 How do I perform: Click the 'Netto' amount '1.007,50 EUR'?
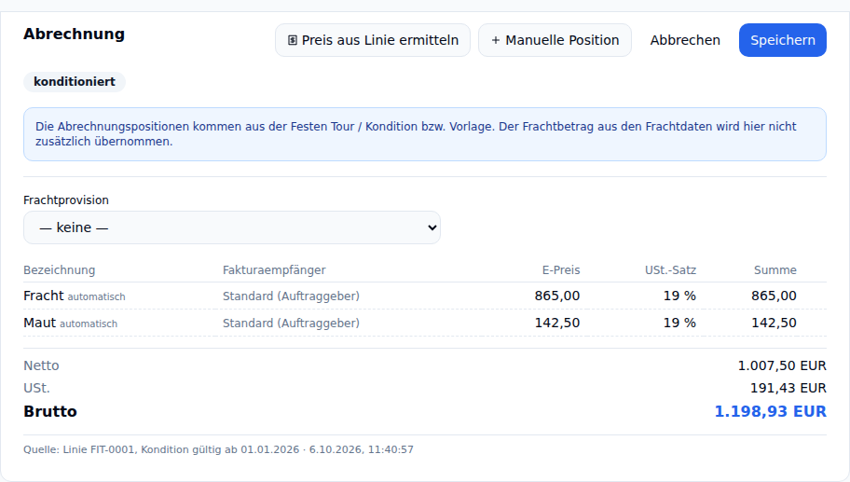(x=782, y=365)
